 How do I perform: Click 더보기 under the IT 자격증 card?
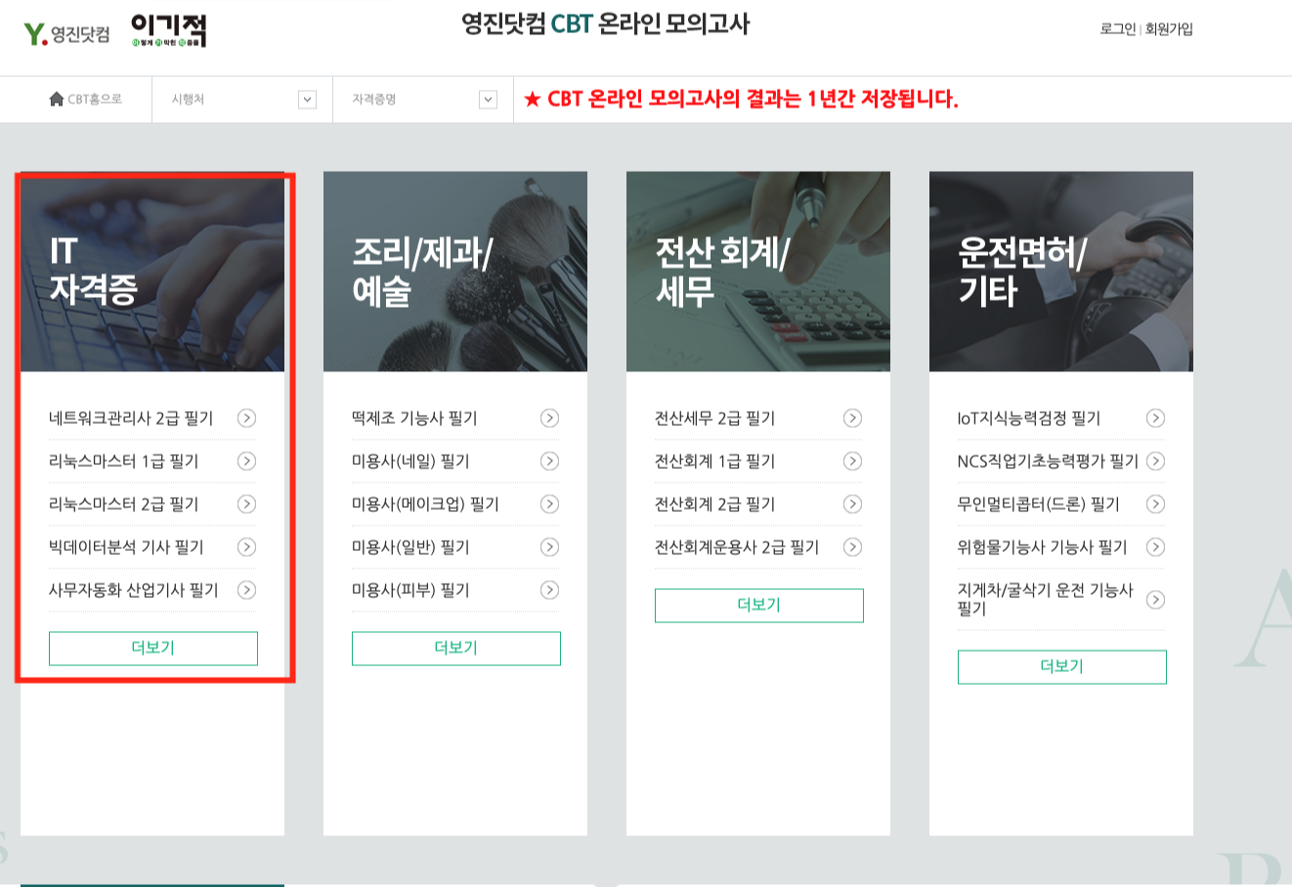(x=151, y=648)
